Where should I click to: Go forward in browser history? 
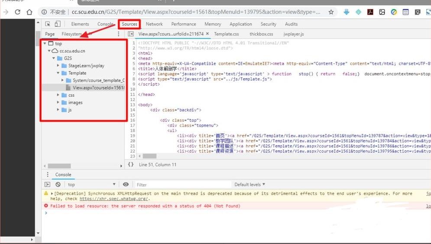tap(6, 12)
